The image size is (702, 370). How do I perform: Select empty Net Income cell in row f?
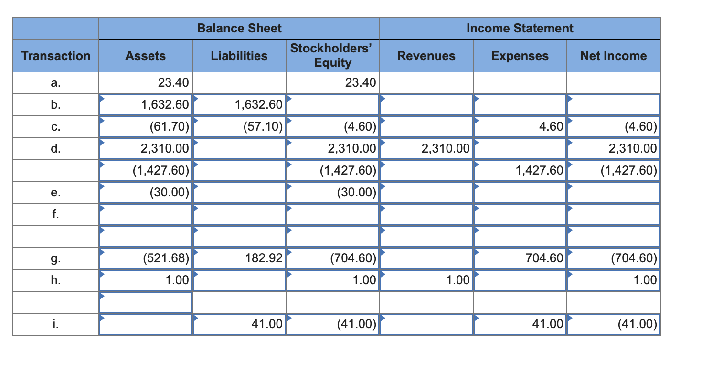click(613, 214)
